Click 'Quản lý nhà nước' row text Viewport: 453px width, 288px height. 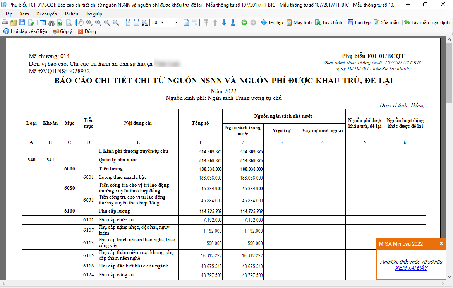pos(118,160)
